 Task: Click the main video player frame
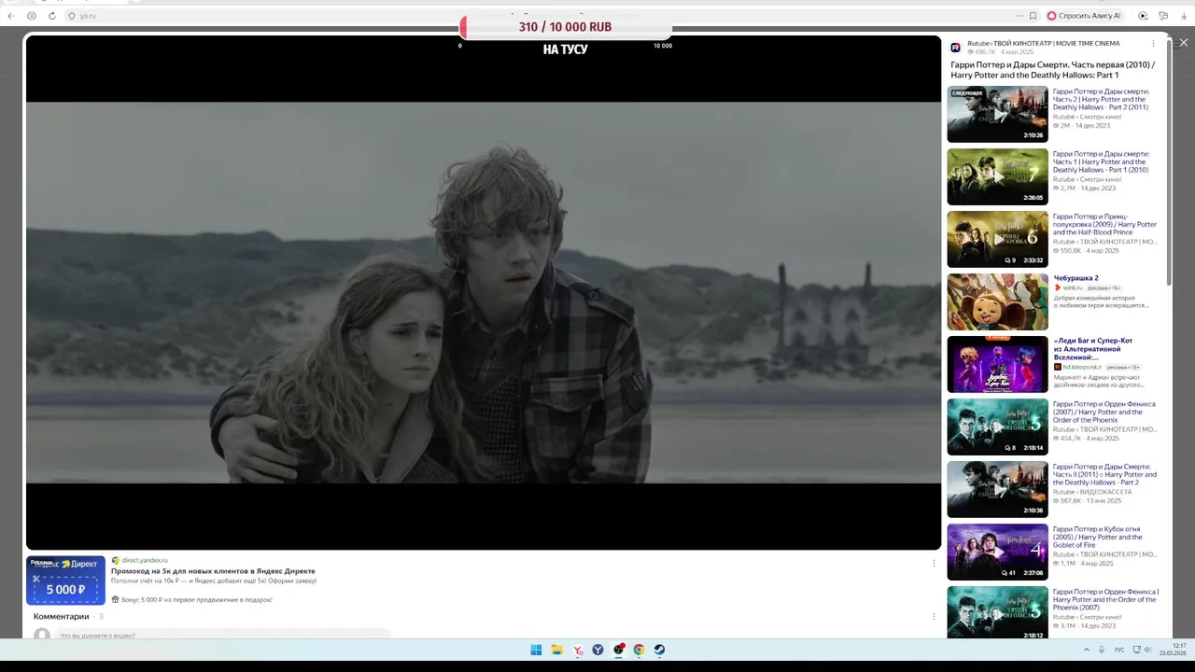pyautogui.click(x=484, y=292)
